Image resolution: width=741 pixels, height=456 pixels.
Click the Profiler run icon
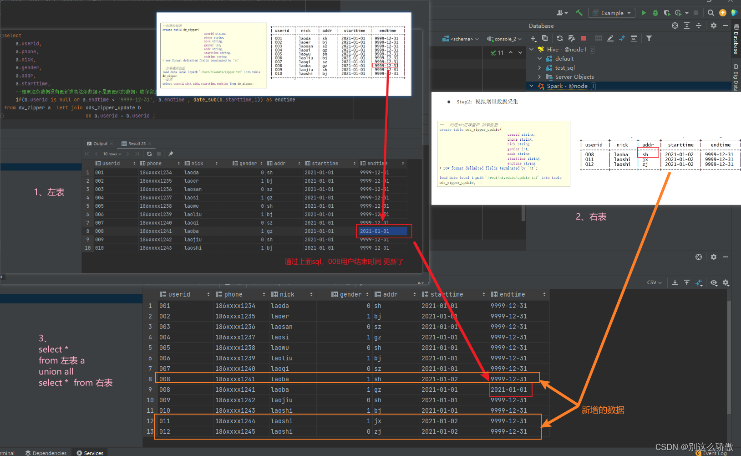pos(678,13)
